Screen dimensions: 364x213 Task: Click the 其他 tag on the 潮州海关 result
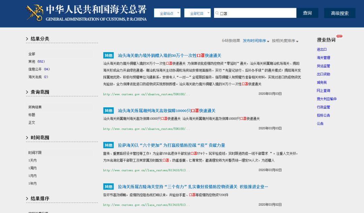click(x=109, y=111)
